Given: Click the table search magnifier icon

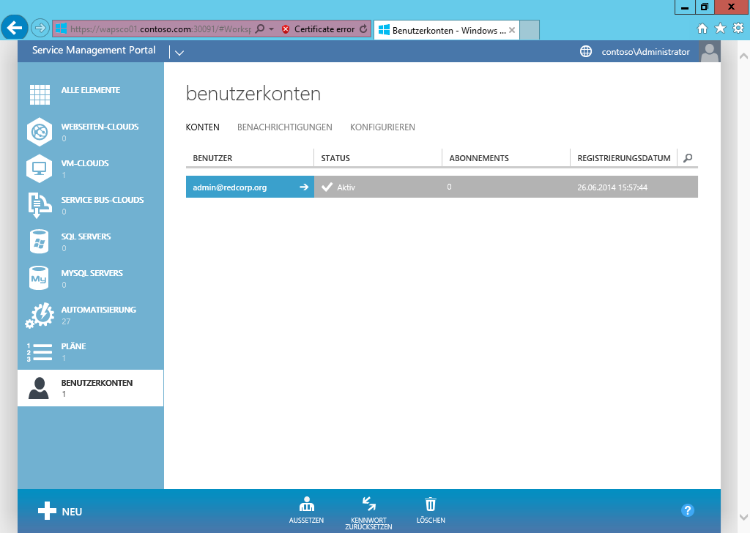Looking at the screenshot, I should (x=688, y=157).
